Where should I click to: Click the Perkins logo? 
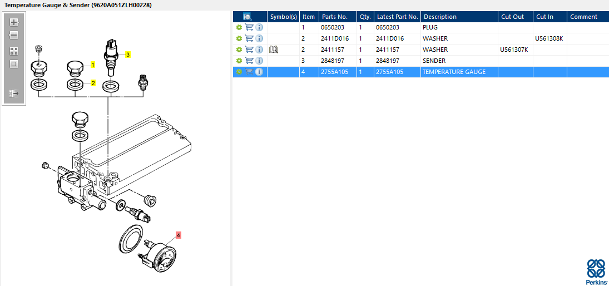(596, 272)
